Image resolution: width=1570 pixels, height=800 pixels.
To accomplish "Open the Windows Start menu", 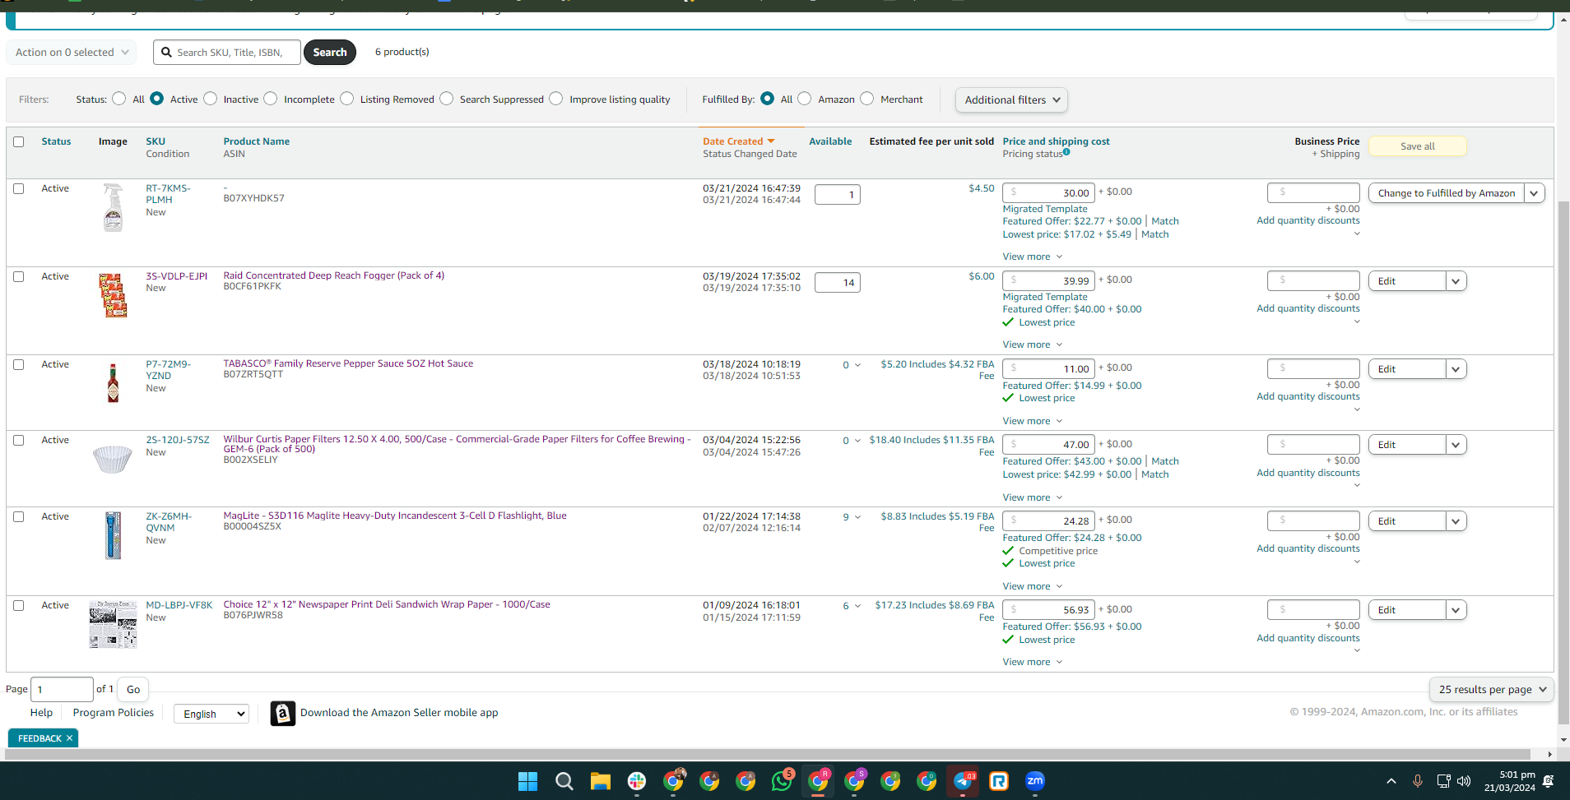I will [x=527, y=781].
